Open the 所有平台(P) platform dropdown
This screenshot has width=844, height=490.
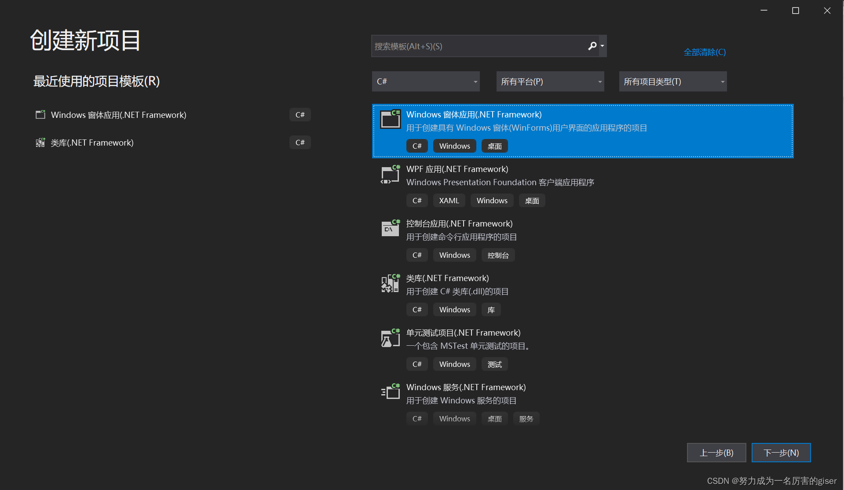(550, 81)
